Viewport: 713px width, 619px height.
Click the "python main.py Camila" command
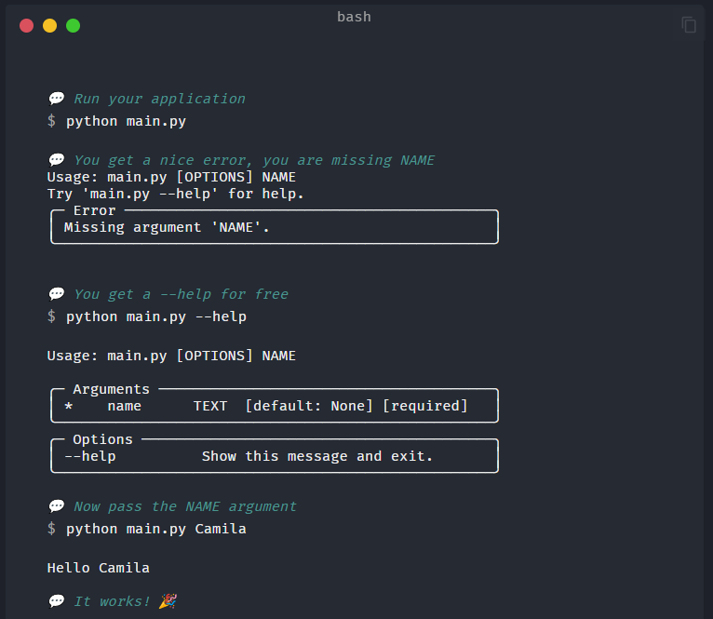pyautogui.click(x=155, y=529)
